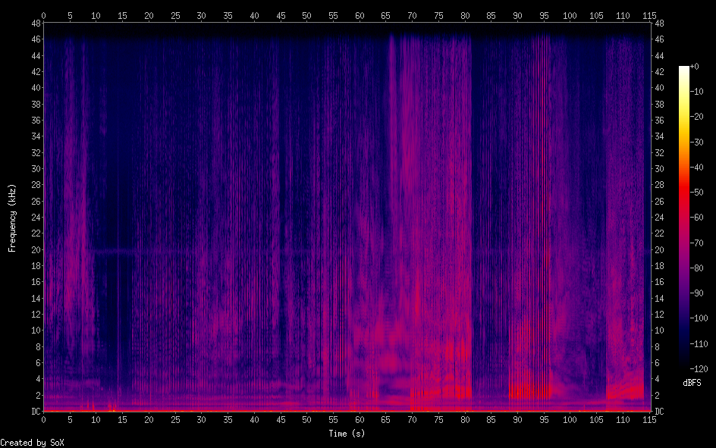Click the "dBFS" label under the color scale
This screenshot has width=716, height=448.
[692, 383]
